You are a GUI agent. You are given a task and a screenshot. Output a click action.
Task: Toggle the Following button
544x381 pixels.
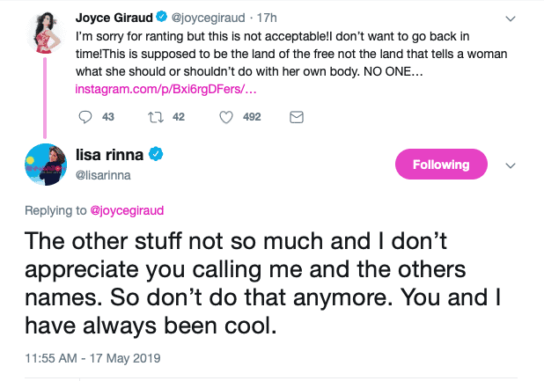[439, 165]
